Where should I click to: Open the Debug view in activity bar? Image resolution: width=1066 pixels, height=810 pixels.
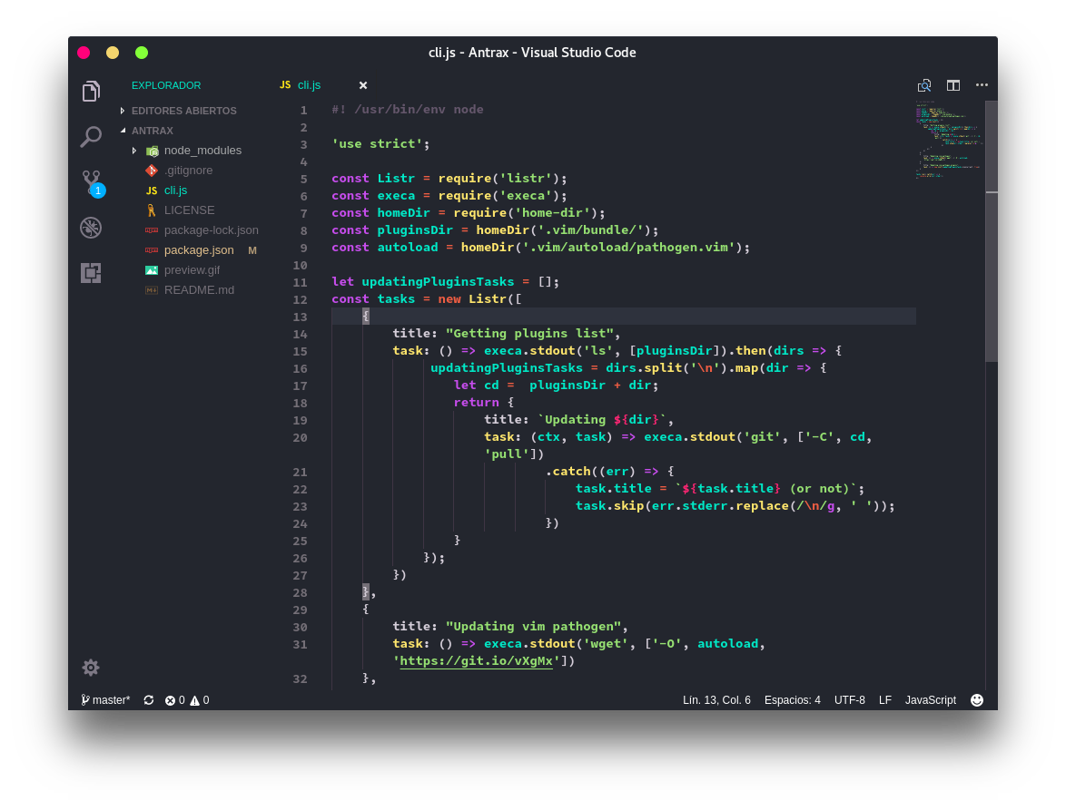pyautogui.click(x=91, y=228)
